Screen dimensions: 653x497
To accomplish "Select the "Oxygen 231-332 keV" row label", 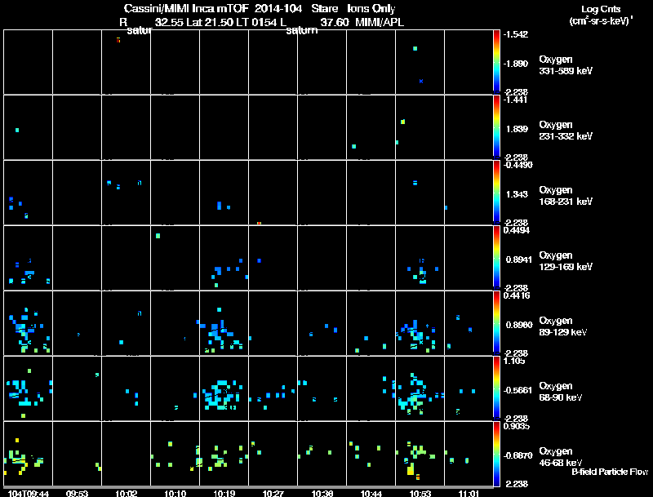I will click(x=566, y=131).
